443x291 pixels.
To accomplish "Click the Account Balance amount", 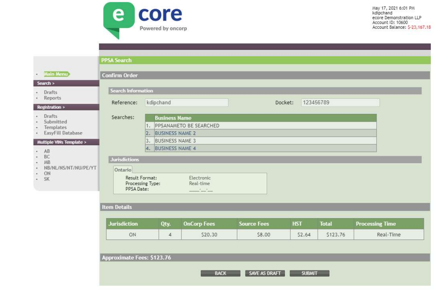I will click(x=419, y=27).
